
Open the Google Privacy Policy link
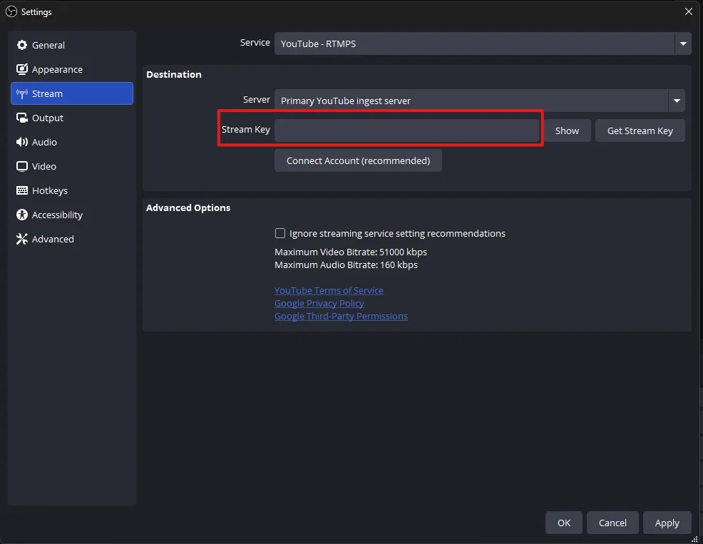point(319,303)
